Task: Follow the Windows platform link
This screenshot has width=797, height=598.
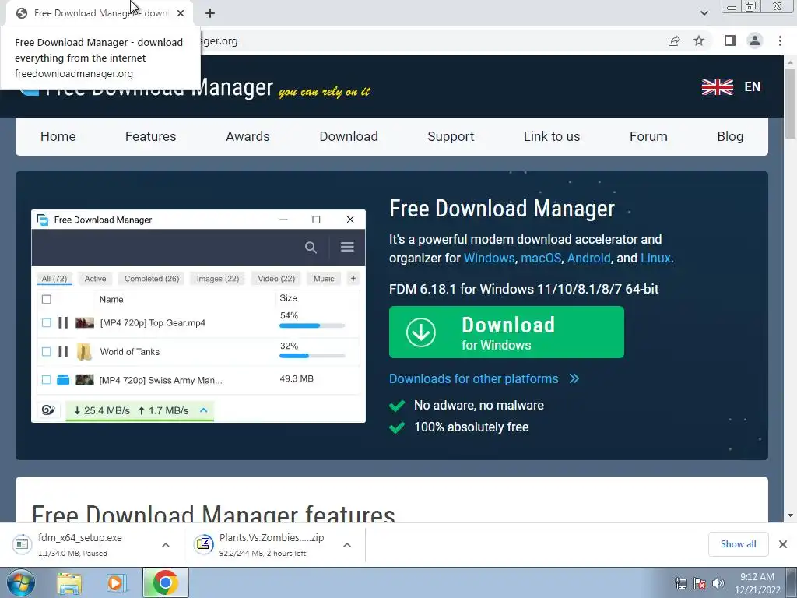Action: (489, 258)
